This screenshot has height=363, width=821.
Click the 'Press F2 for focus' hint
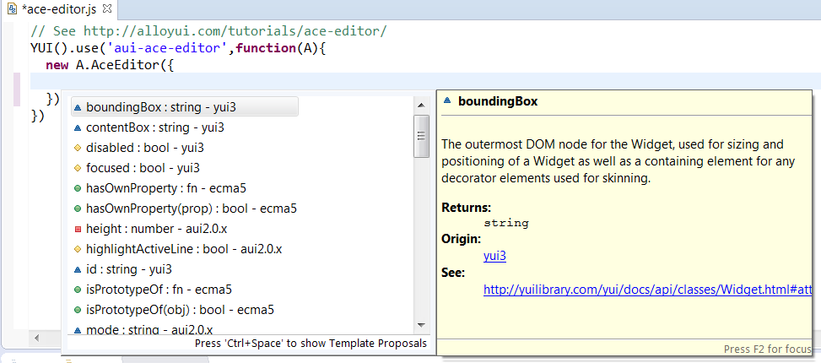[x=768, y=349]
